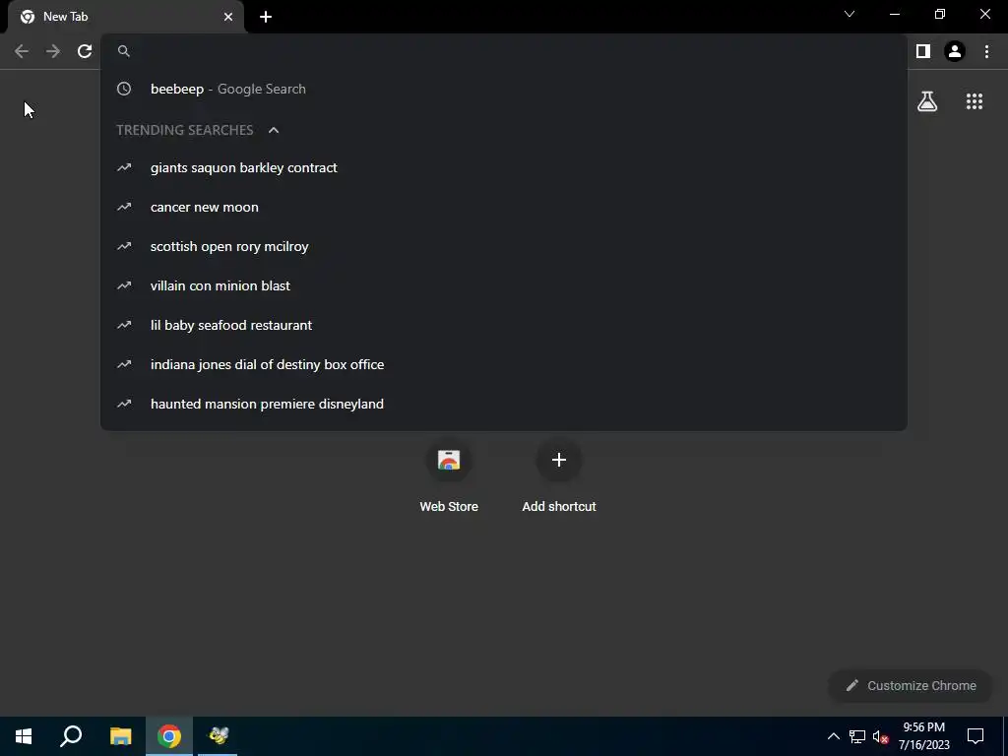Click the magnifier icon in the address bar
1008x756 pixels.
(x=124, y=51)
